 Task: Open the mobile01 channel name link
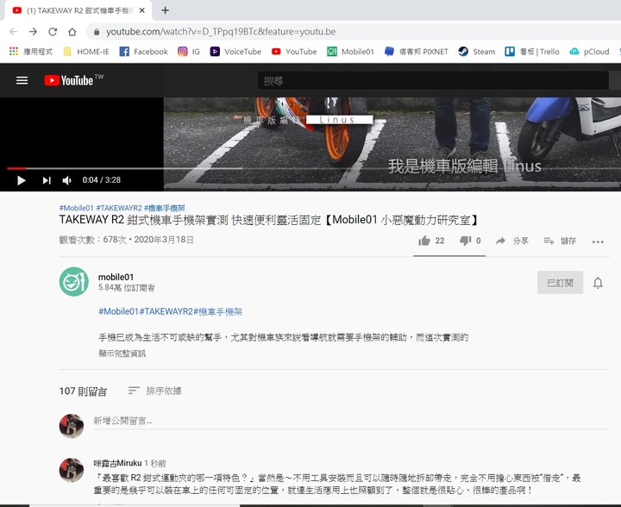point(116,277)
